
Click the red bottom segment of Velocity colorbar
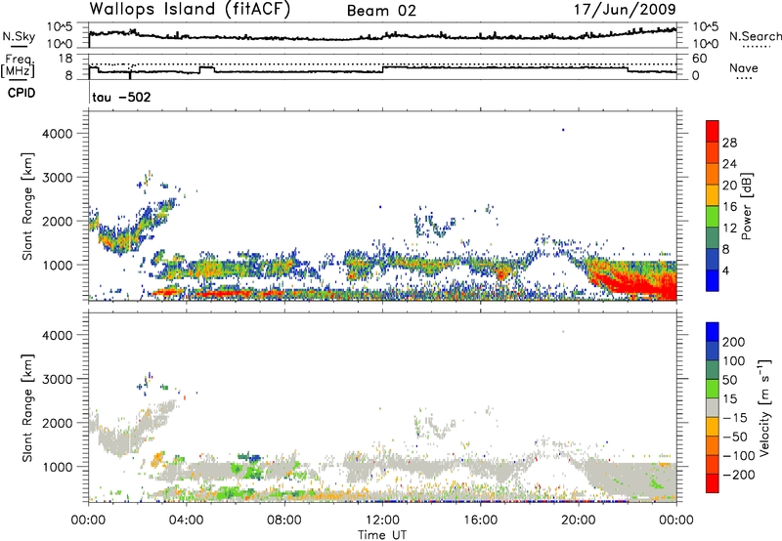click(713, 483)
